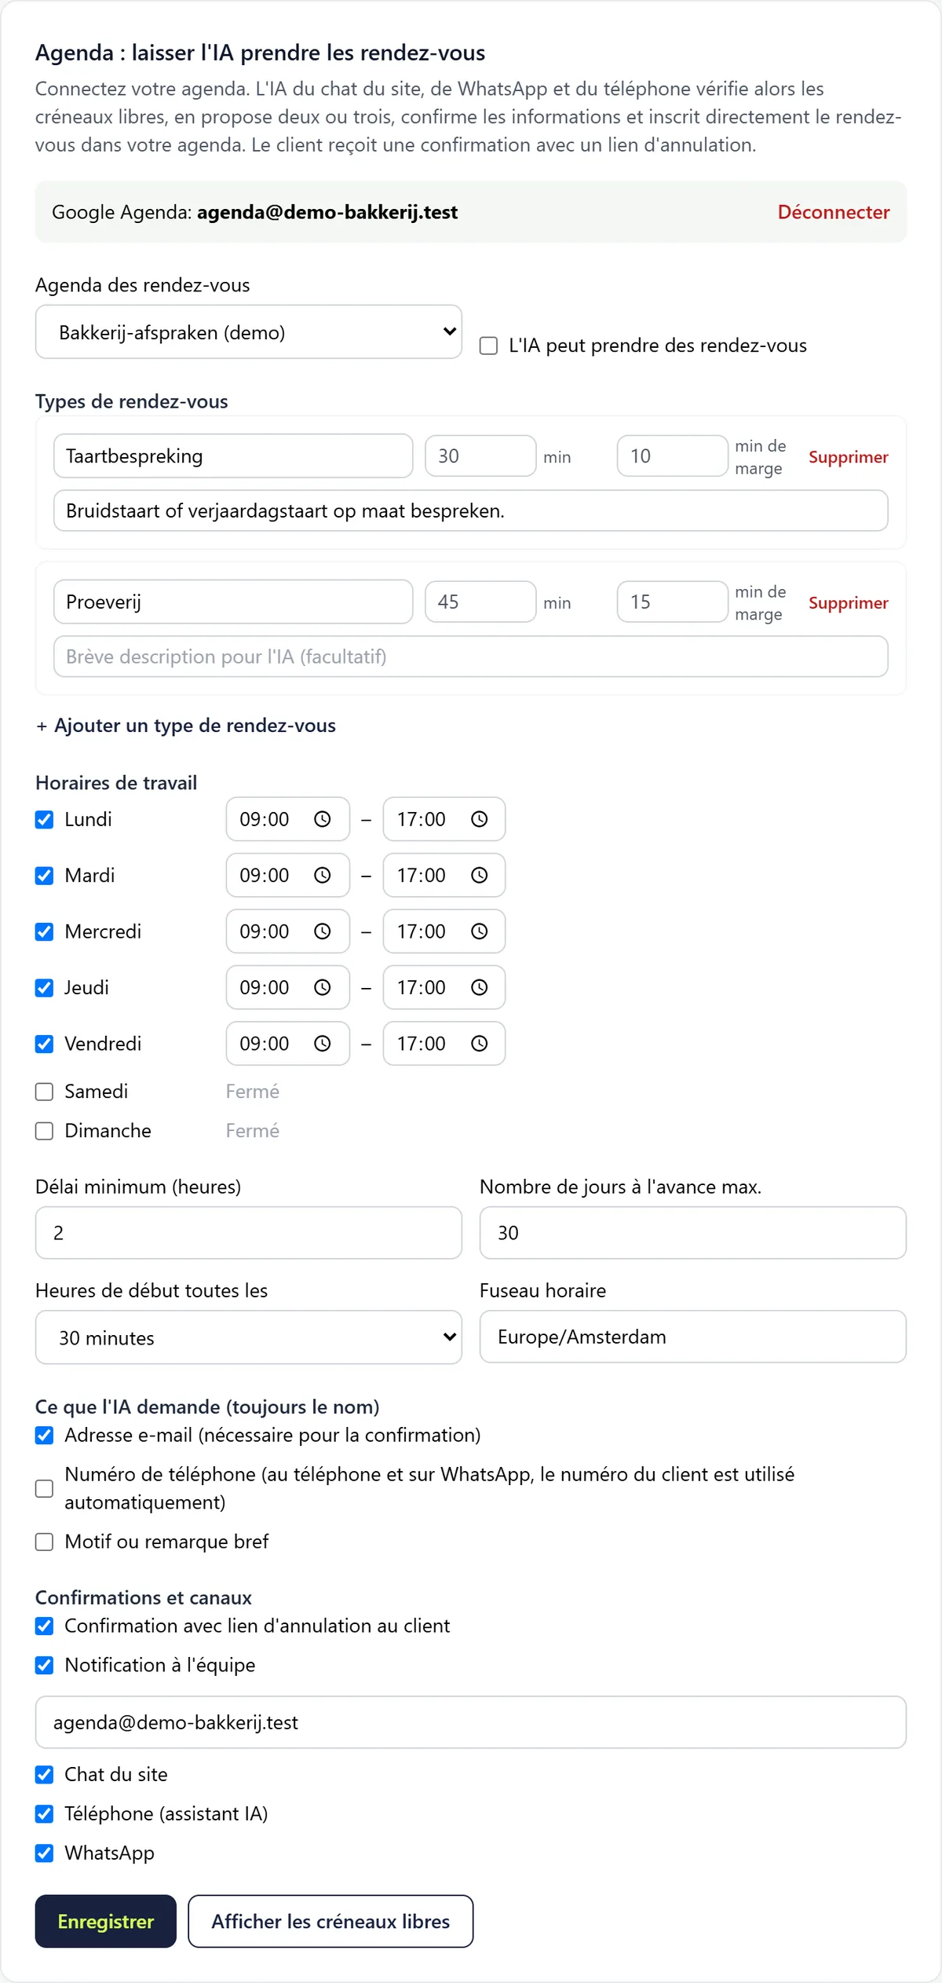Check the Samedi working day box
This screenshot has width=942, height=1983.
45,1092
